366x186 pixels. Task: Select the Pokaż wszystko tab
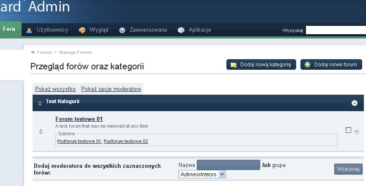coord(55,89)
